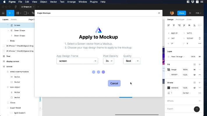Viewport: 207px width, 116px height.
Task: Switch to the Assets tab
Action: pyautogui.click(x=14, y=19)
